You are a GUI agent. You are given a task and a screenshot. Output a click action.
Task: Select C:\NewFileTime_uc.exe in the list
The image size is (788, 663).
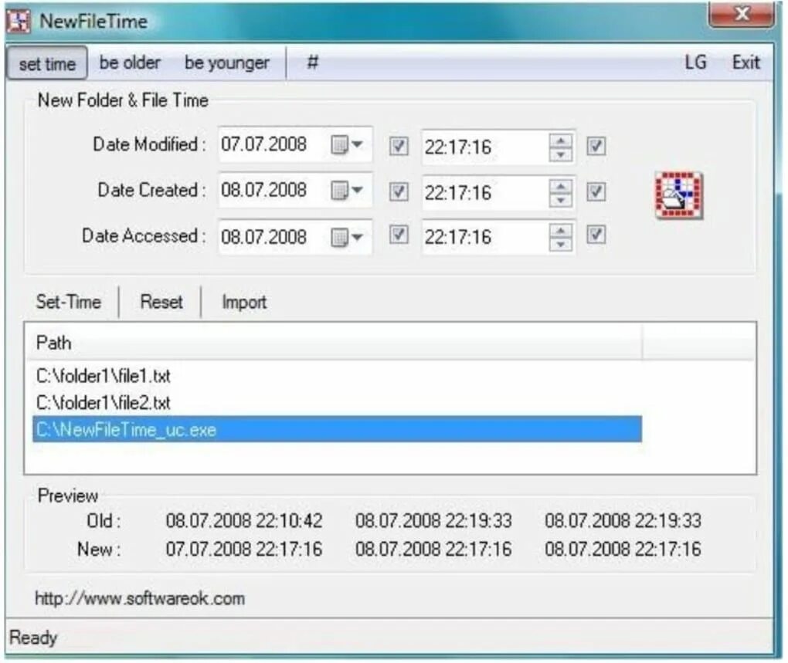click(337, 430)
